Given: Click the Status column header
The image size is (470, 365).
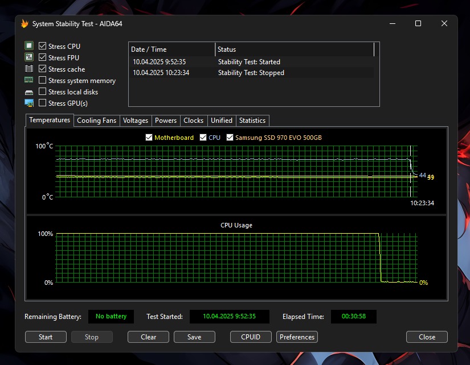Looking at the screenshot, I should [x=295, y=49].
